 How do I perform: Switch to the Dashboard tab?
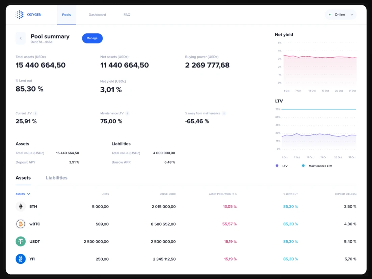click(x=97, y=15)
